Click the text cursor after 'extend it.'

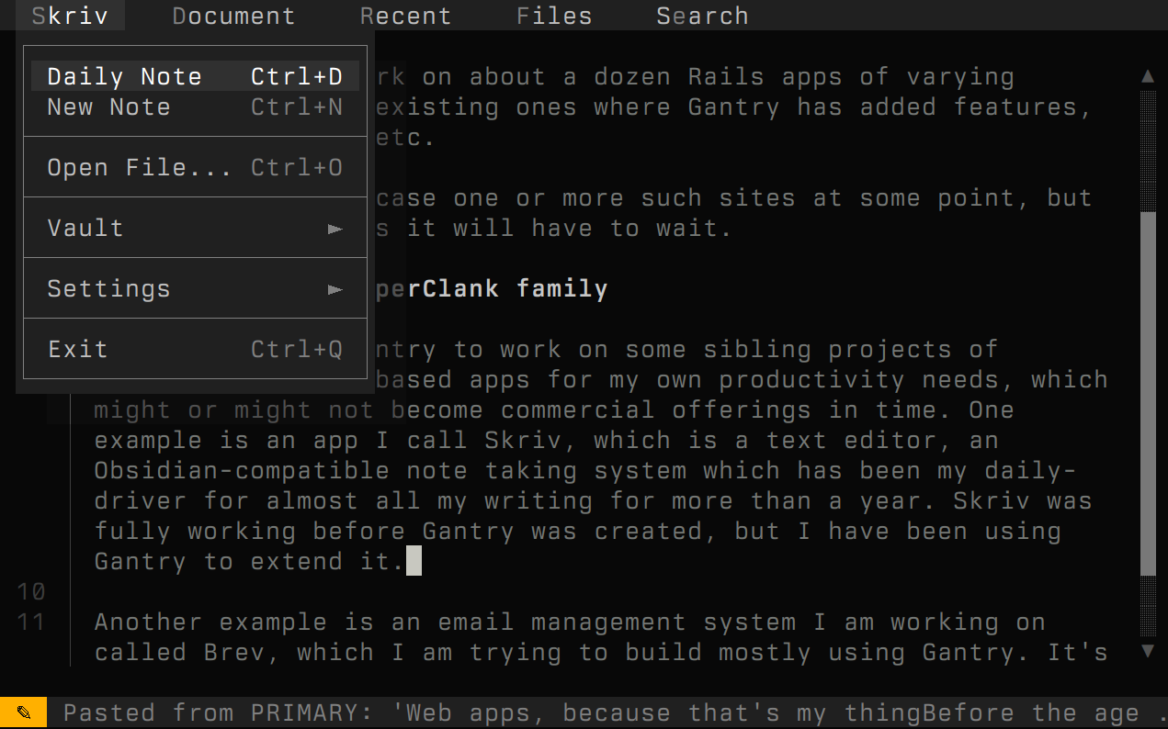coord(414,561)
